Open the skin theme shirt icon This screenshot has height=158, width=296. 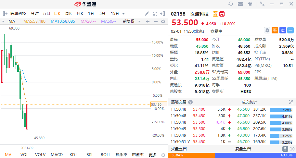250,4
